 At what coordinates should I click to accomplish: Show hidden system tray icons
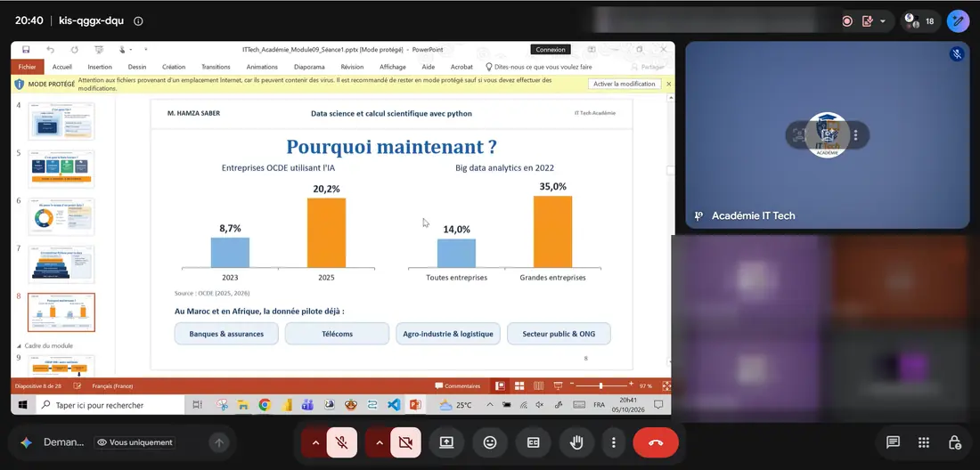(490, 405)
